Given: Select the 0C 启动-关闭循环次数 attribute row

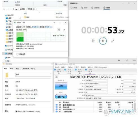Looking at the screenshot, I should (94, 109).
